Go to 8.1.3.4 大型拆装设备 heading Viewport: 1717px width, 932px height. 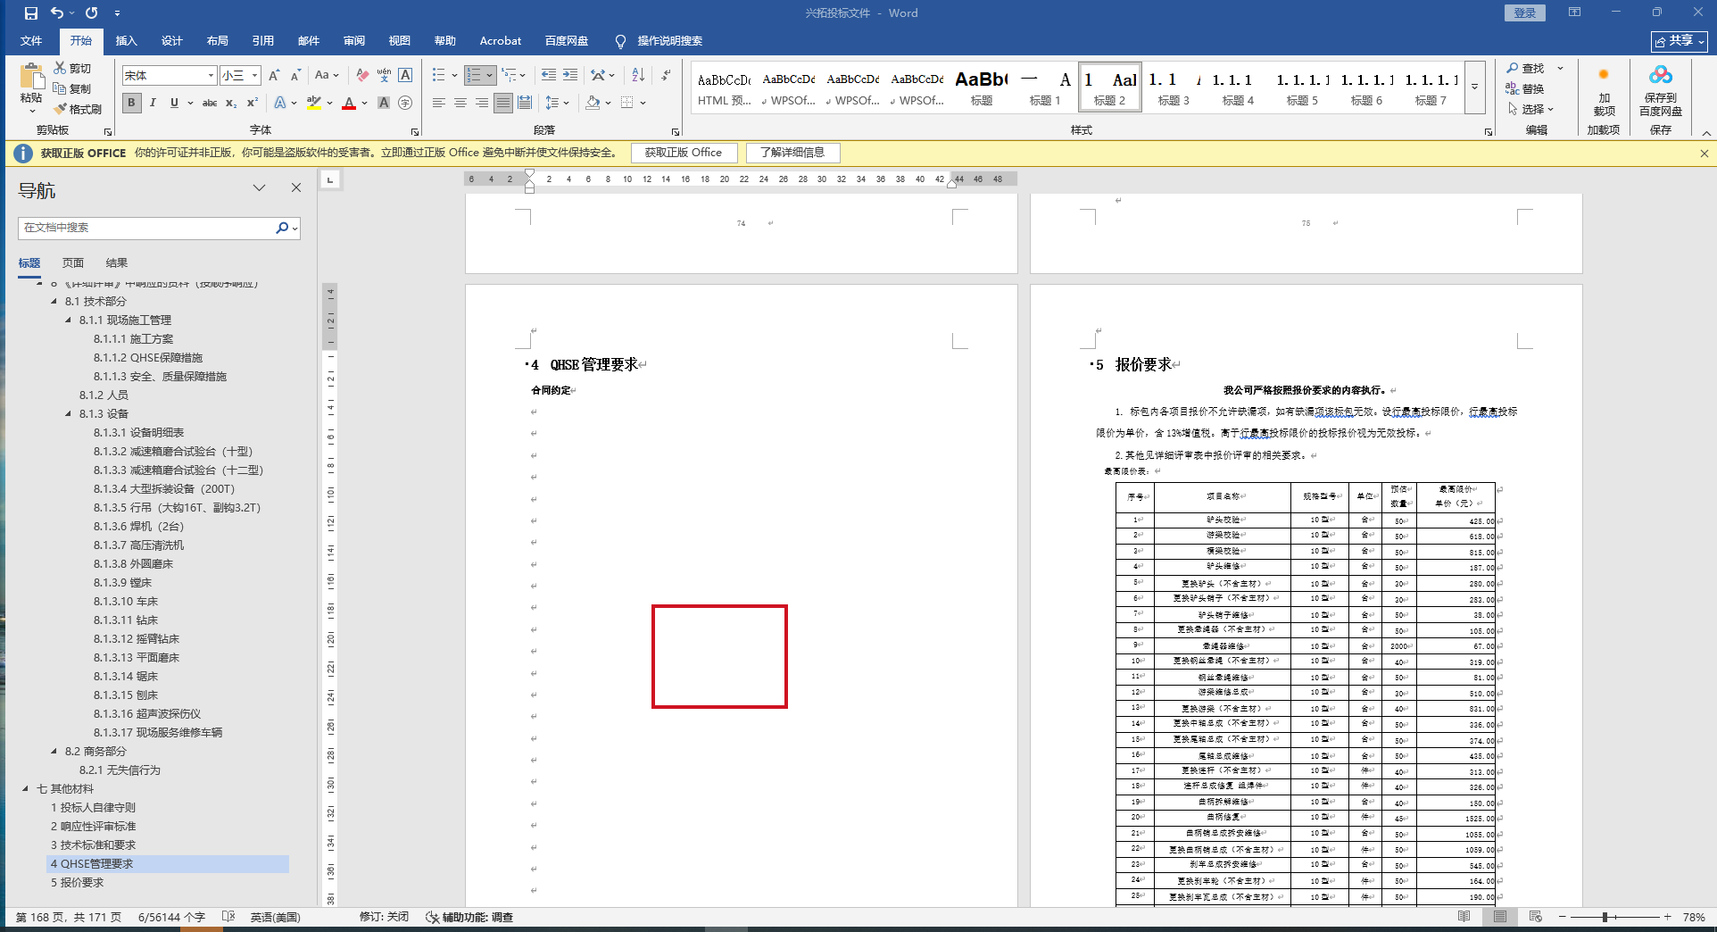pyautogui.click(x=164, y=489)
